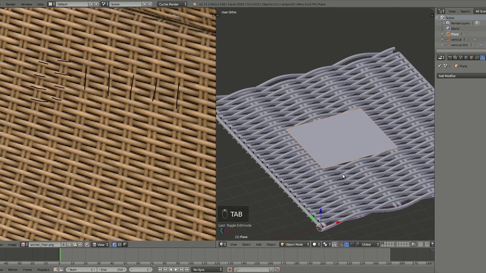
Task: Toggle the snap magnet icon
Action: click(427, 245)
